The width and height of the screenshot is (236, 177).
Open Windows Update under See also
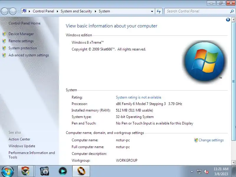point(22,146)
